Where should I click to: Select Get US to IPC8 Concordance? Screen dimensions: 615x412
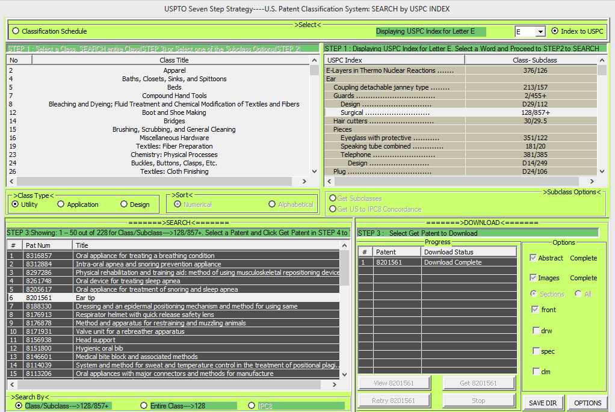coord(333,209)
